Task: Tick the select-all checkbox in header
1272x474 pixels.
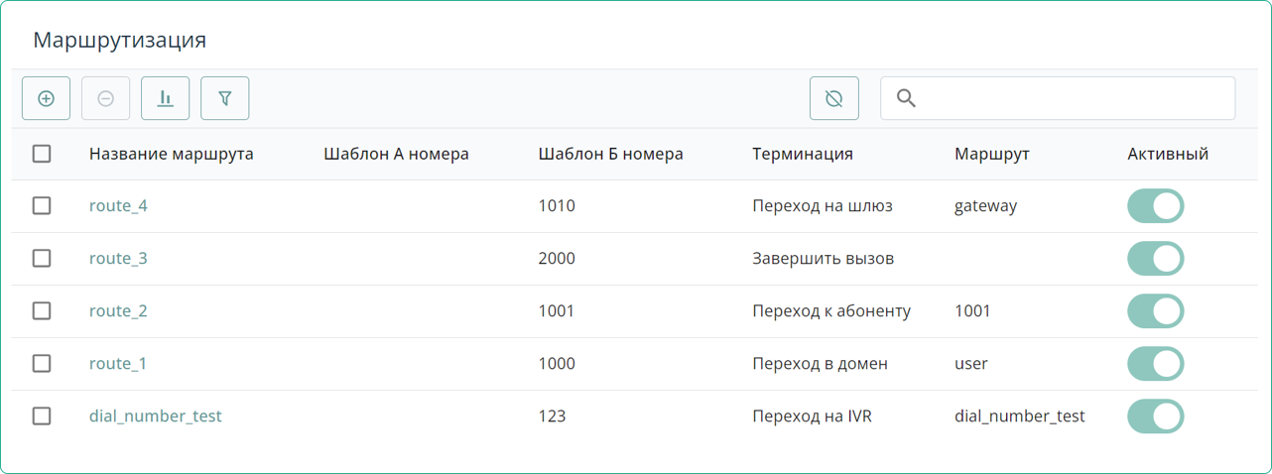Action: (x=42, y=154)
